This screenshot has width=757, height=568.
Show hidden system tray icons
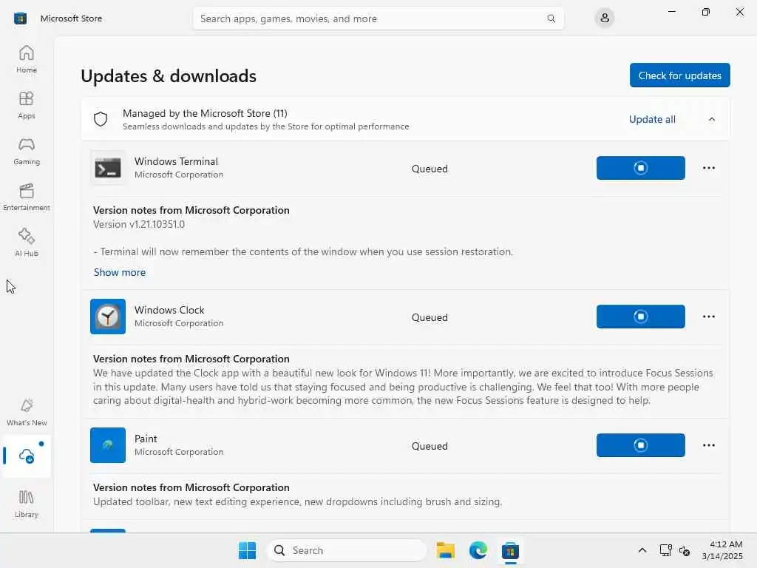642,550
